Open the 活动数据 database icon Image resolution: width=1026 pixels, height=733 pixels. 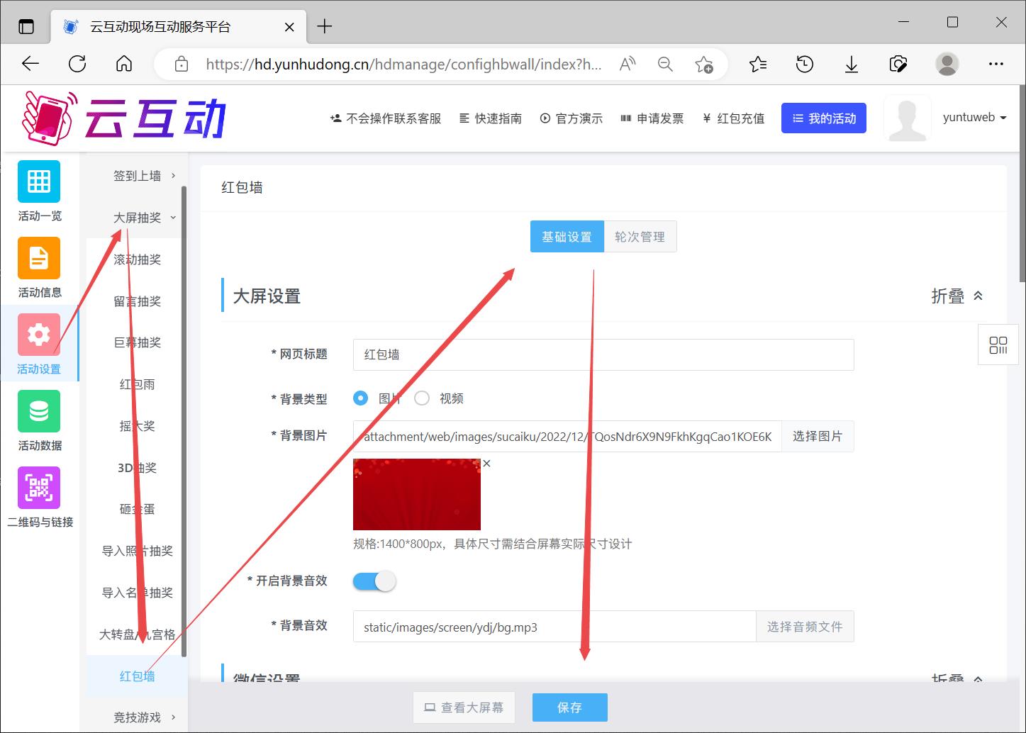coord(39,411)
